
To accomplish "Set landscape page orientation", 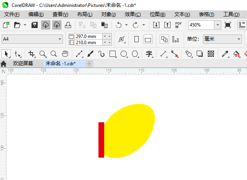I will pyautogui.click(x=148, y=39).
